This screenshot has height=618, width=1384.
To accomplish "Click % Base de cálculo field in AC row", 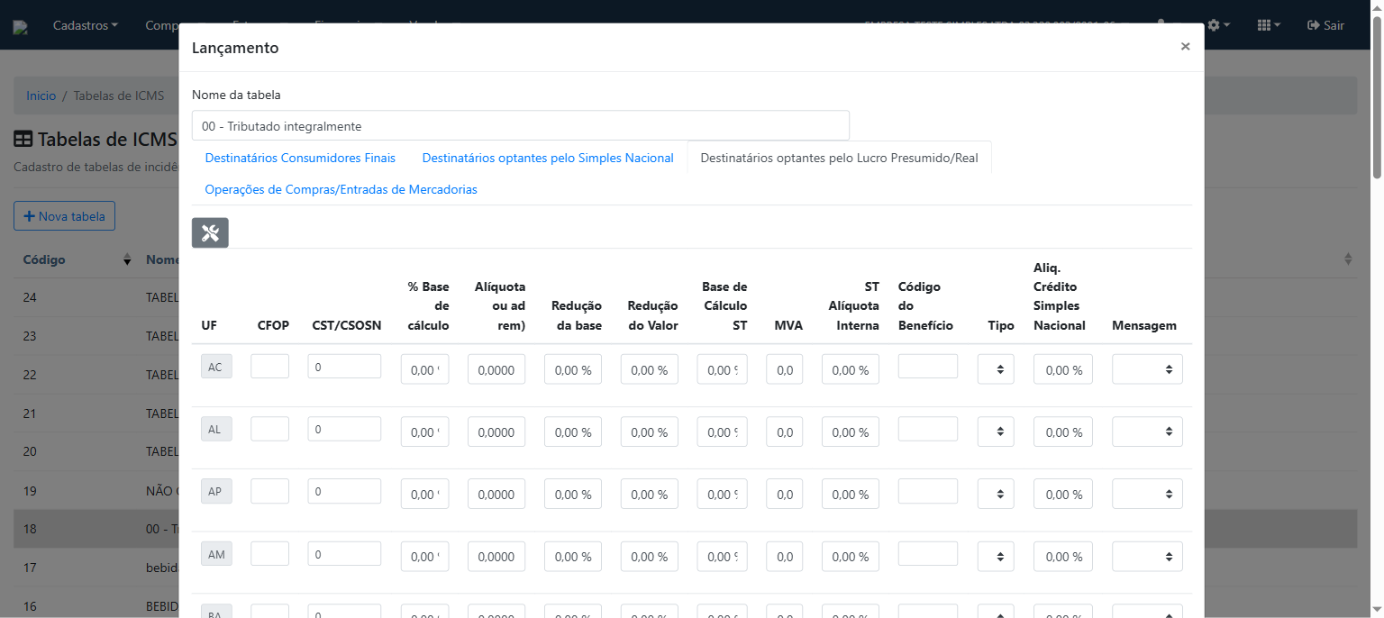I will (424, 369).
